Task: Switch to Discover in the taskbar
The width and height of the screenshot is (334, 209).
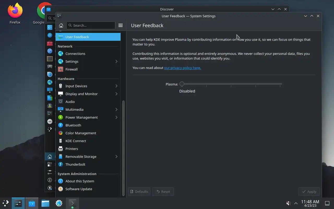Action: [32, 203]
